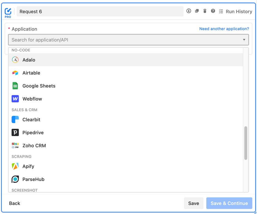Select the Webflow application
Image resolution: width=257 pixels, height=214 pixels.
[125, 99]
